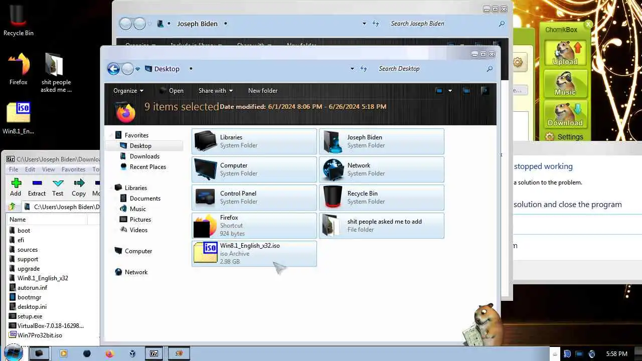Click the Test button in 7-Zip toolbar
The width and height of the screenshot is (642, 361).
point(58,187)
